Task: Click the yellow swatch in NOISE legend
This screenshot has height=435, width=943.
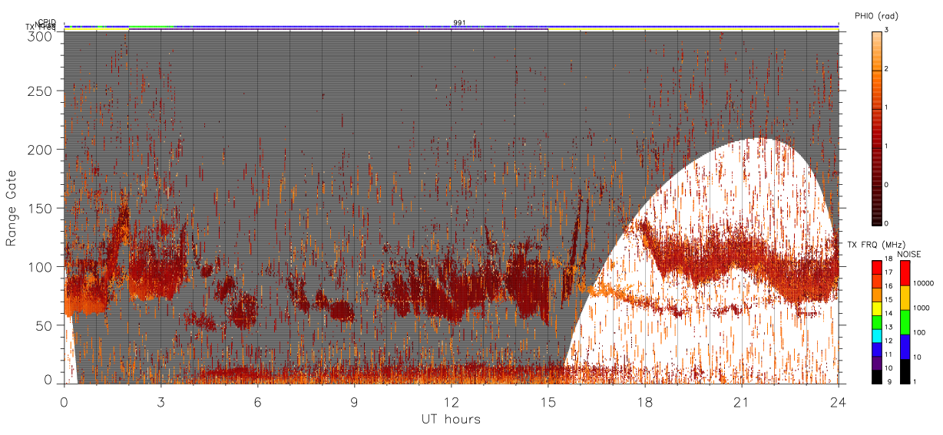Action: point(906,298)
